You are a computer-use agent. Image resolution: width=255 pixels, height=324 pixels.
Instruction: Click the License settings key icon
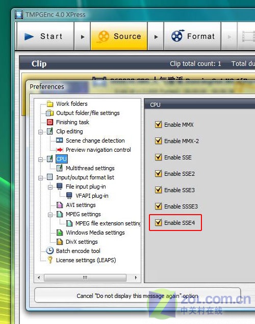[50, 260]
